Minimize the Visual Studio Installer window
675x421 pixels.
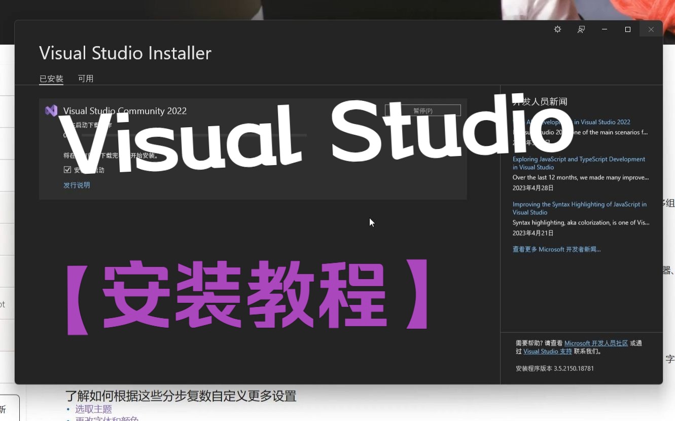pos(605,29)
